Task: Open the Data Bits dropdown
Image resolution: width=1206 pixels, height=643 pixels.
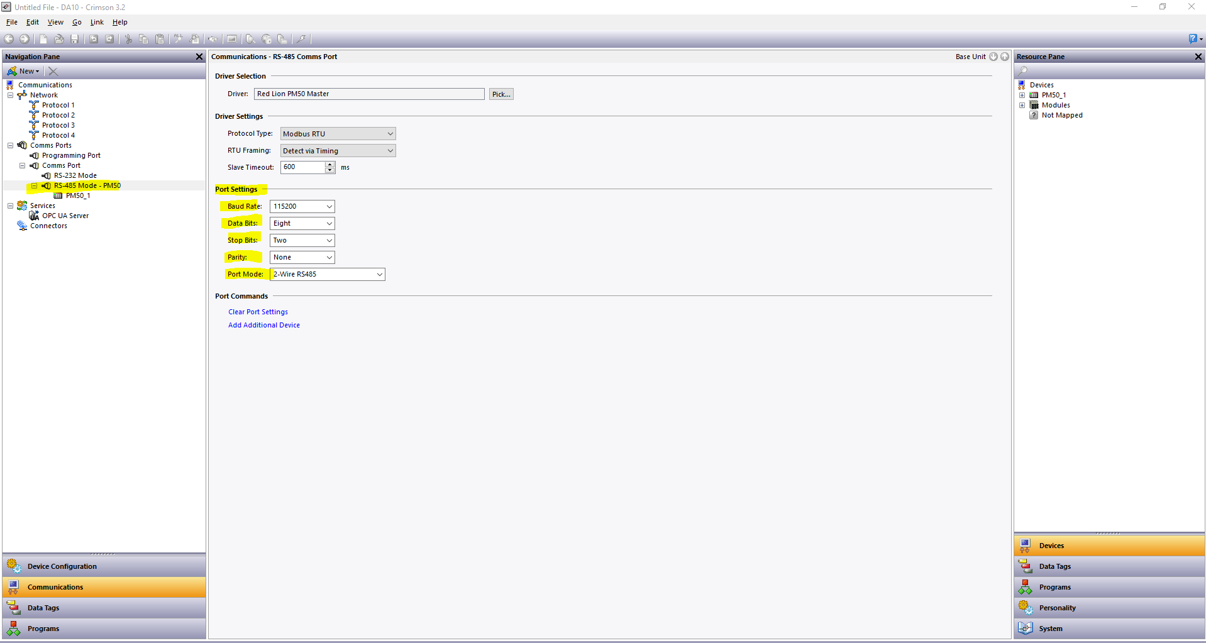Action: click(302, 223)
